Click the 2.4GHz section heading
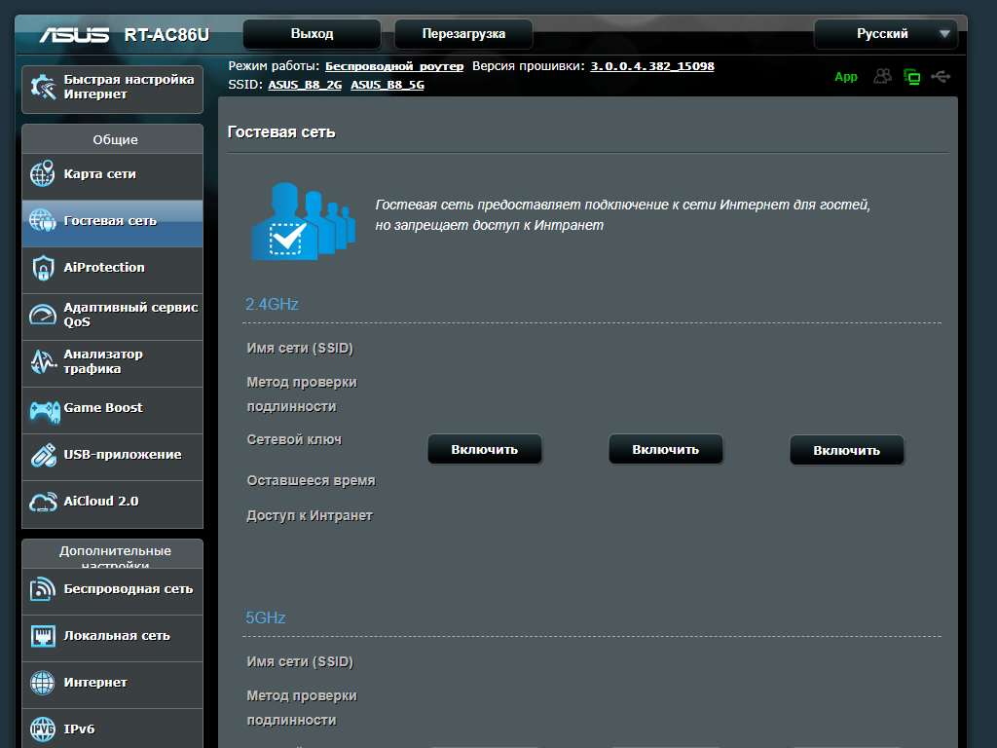The height and width of the screenshot is (748, 997). [x=272, y=304]
